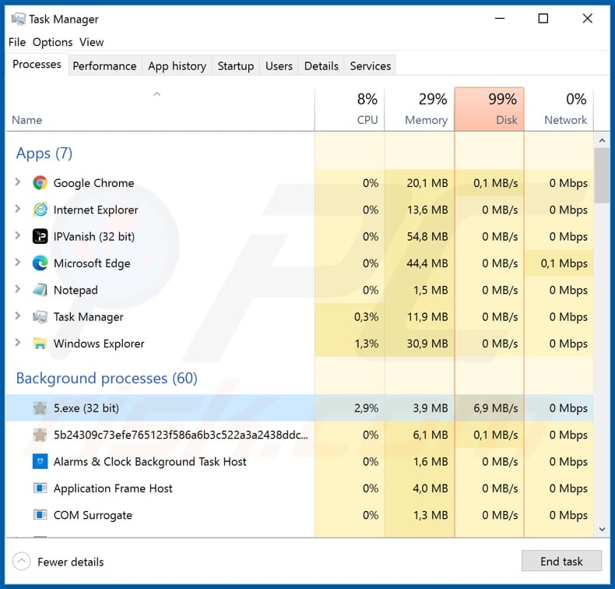Click the 54,8 MB memory value
The height and width of the screenshot is (589, 615).
click(x=427, y=236)
